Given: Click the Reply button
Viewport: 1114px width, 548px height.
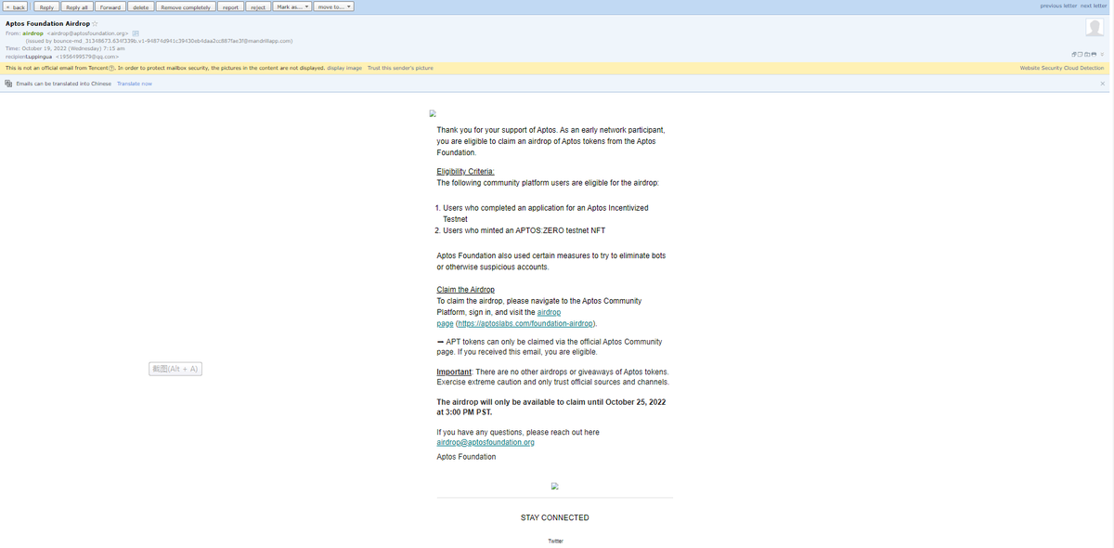Looking at the screenshot, I should [x=46, y=7].
